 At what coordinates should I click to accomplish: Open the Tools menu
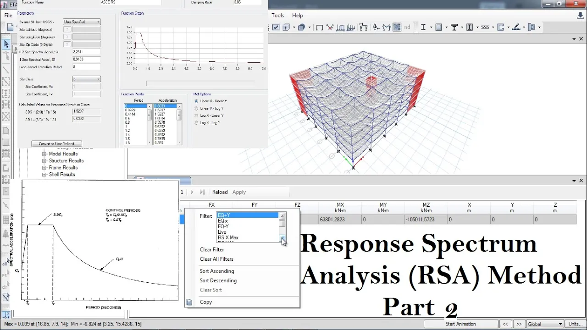click(x=278, y=15)
